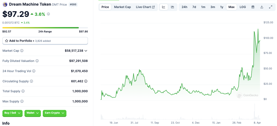
Task: Expand chart to fullscreen icon
Action: [x=271, y=7]
